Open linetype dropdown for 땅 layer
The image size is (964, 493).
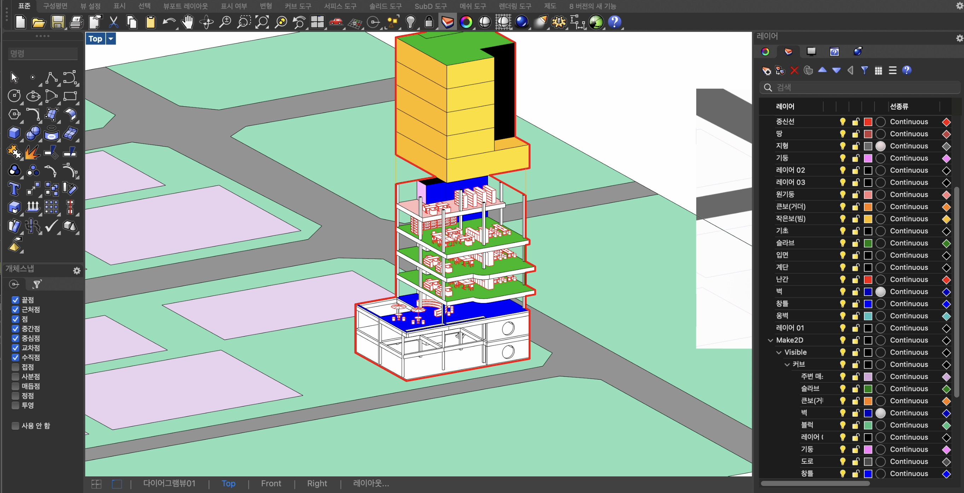[x=908, y=134]
